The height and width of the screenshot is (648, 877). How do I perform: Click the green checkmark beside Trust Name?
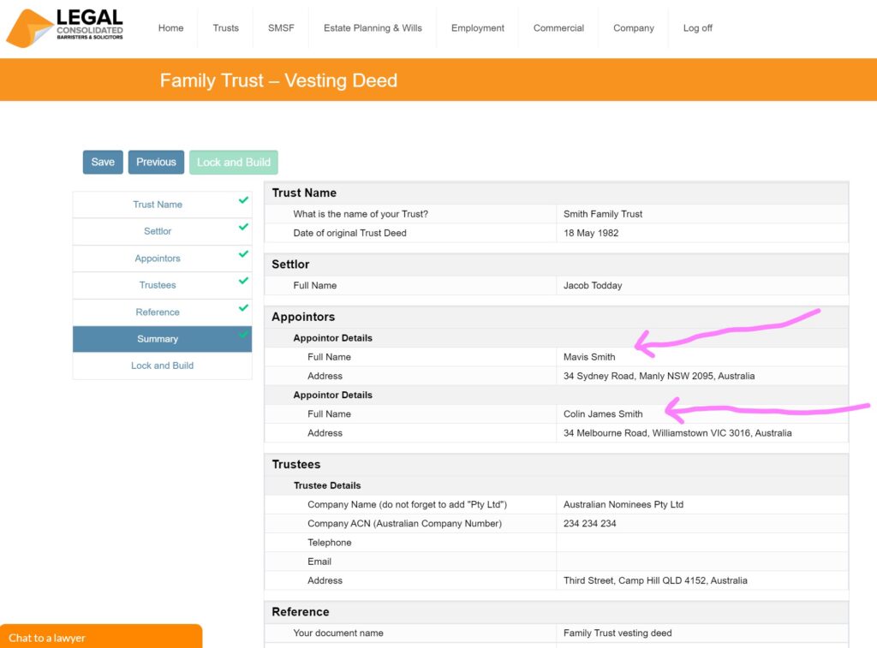[x=244, y=199]
